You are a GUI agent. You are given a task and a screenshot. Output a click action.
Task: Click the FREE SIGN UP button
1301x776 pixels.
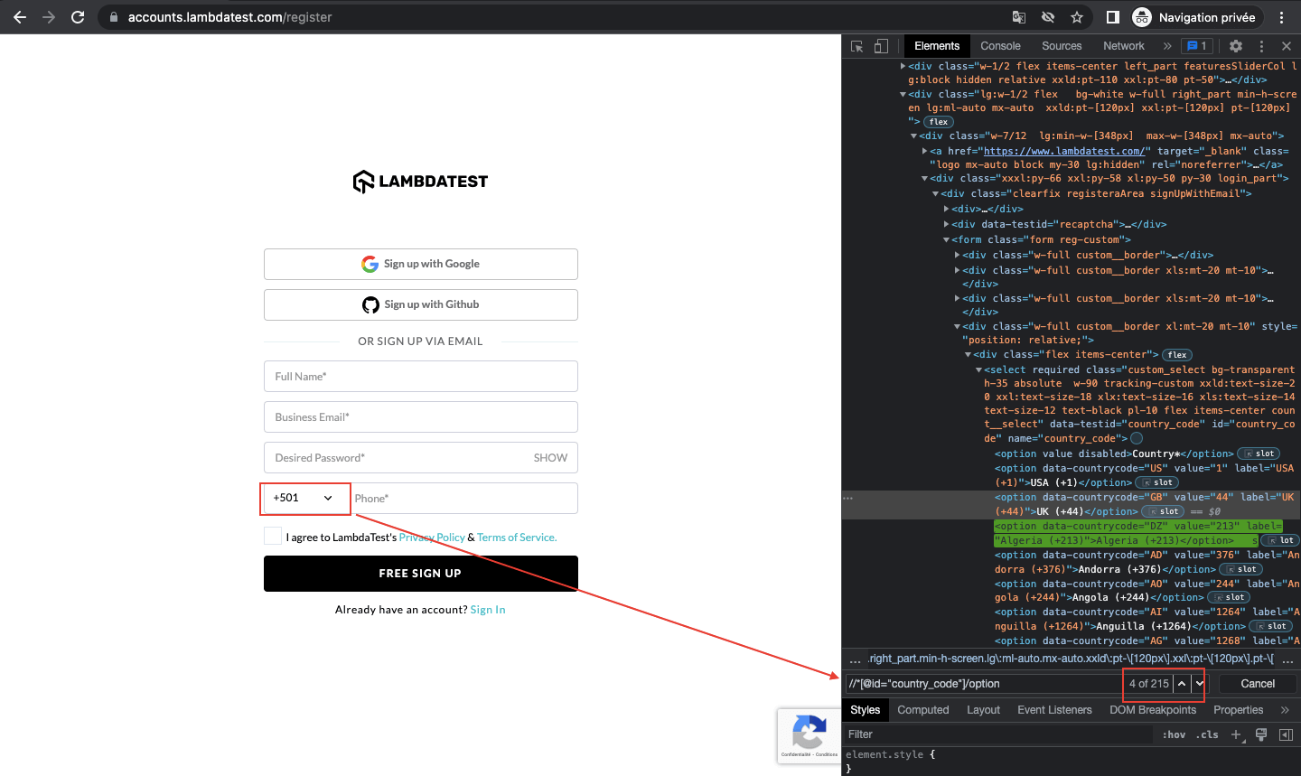coord(420,573)
